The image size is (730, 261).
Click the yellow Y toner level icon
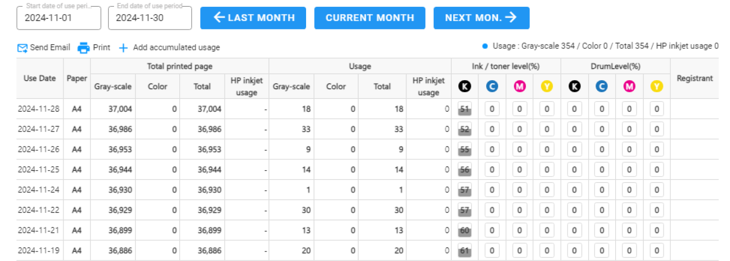tap(546, 87)
